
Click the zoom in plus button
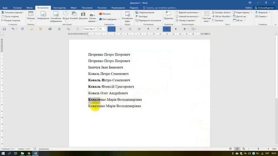[x=268, y=149]
